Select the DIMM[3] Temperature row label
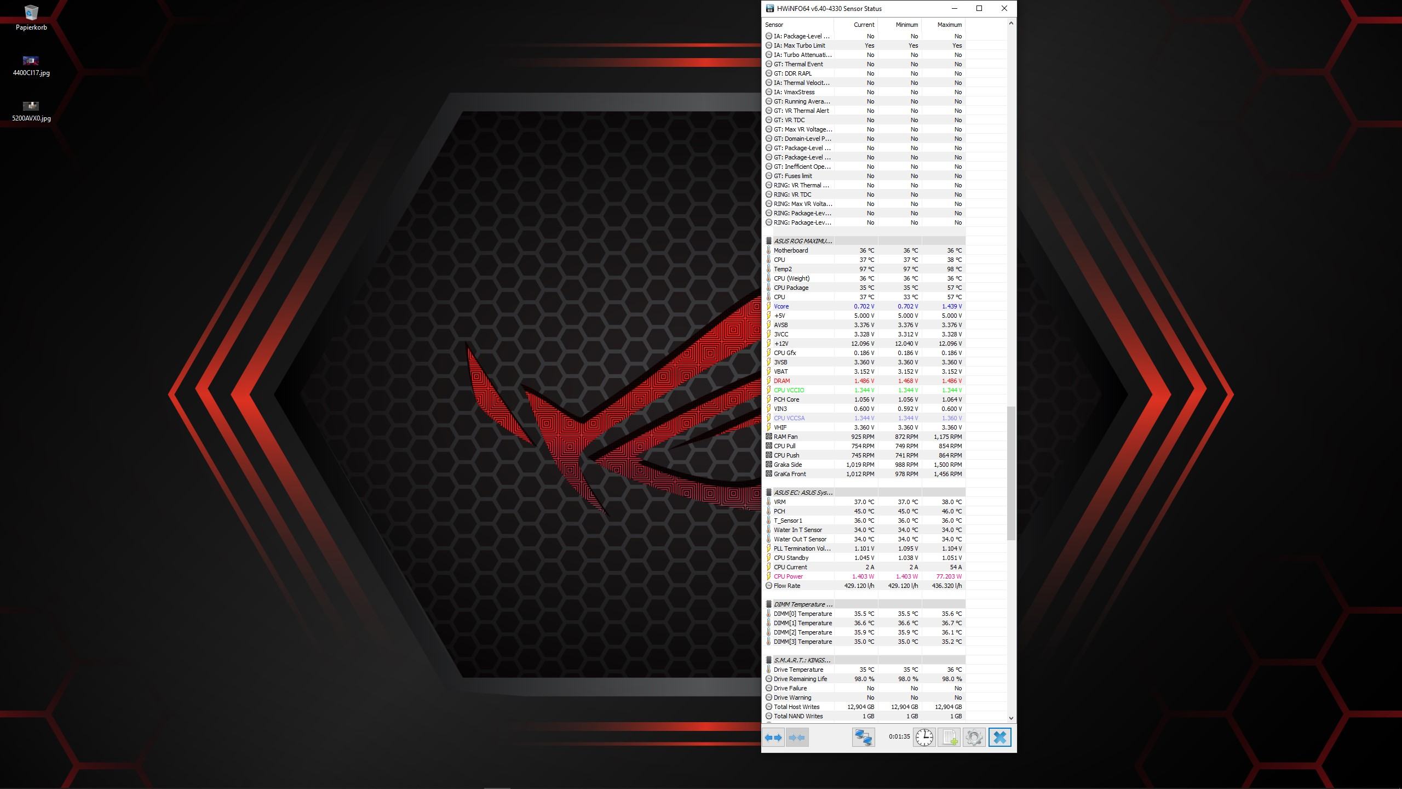The width and height of the screenshot is (1402, 789). pos(803,642)
